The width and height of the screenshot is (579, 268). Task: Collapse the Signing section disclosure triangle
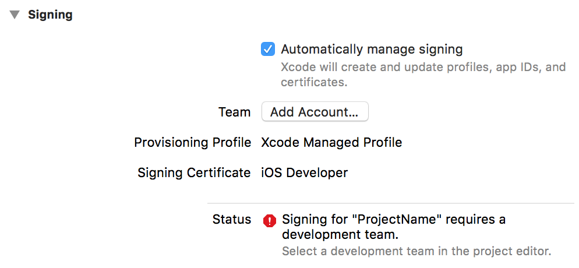[15, 15]
